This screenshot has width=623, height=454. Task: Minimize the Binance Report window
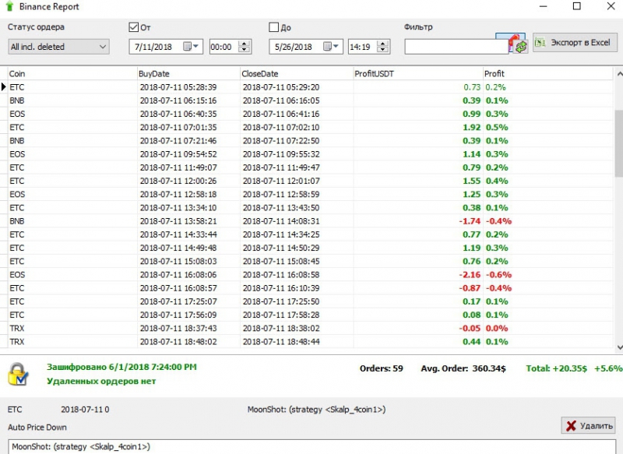point(543,6)
